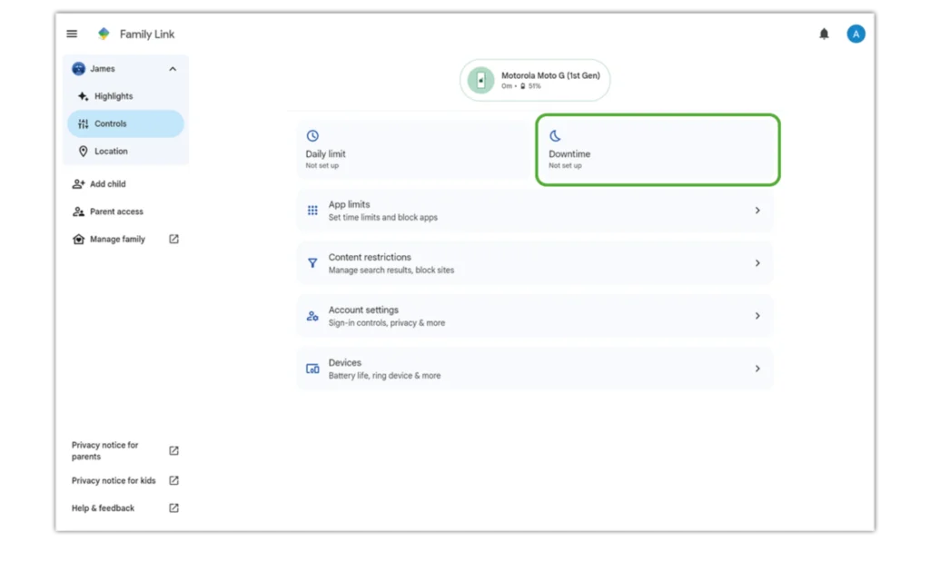This screenshot has width=930, height=581.
Task: Open Manage family
Action: pos(117,239)
